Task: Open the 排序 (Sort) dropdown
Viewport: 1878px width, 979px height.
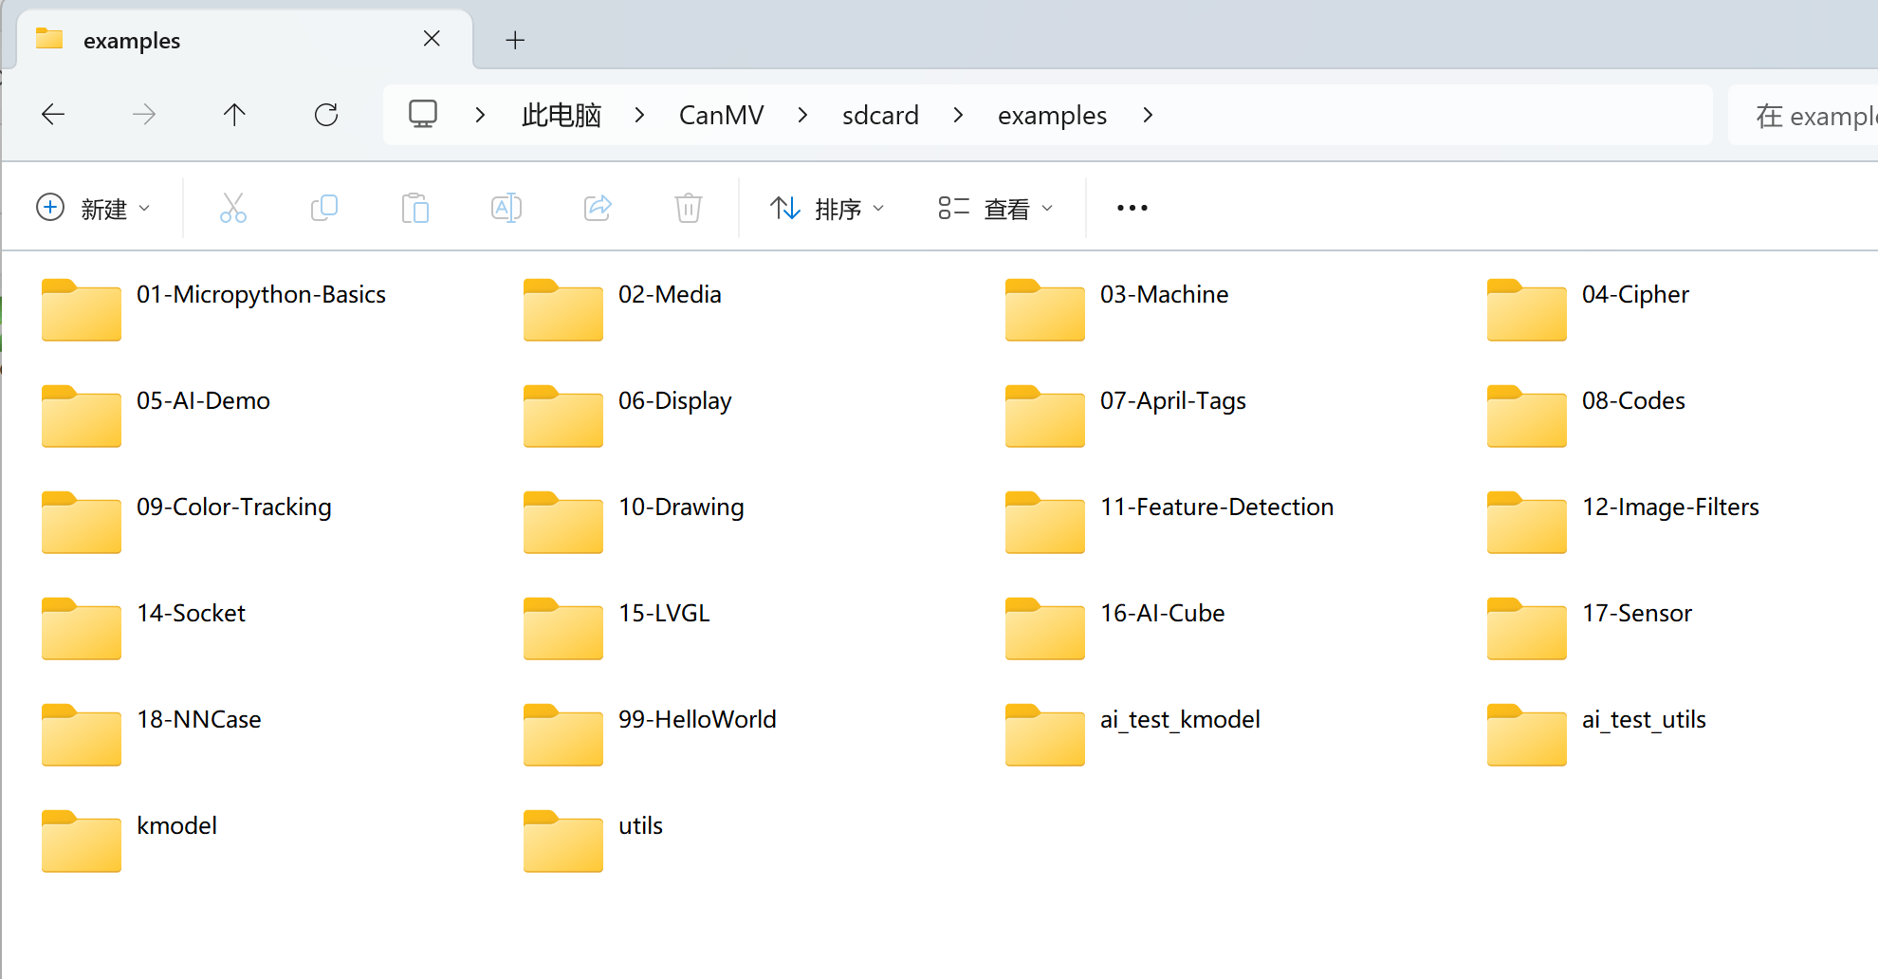Action: 827,208
